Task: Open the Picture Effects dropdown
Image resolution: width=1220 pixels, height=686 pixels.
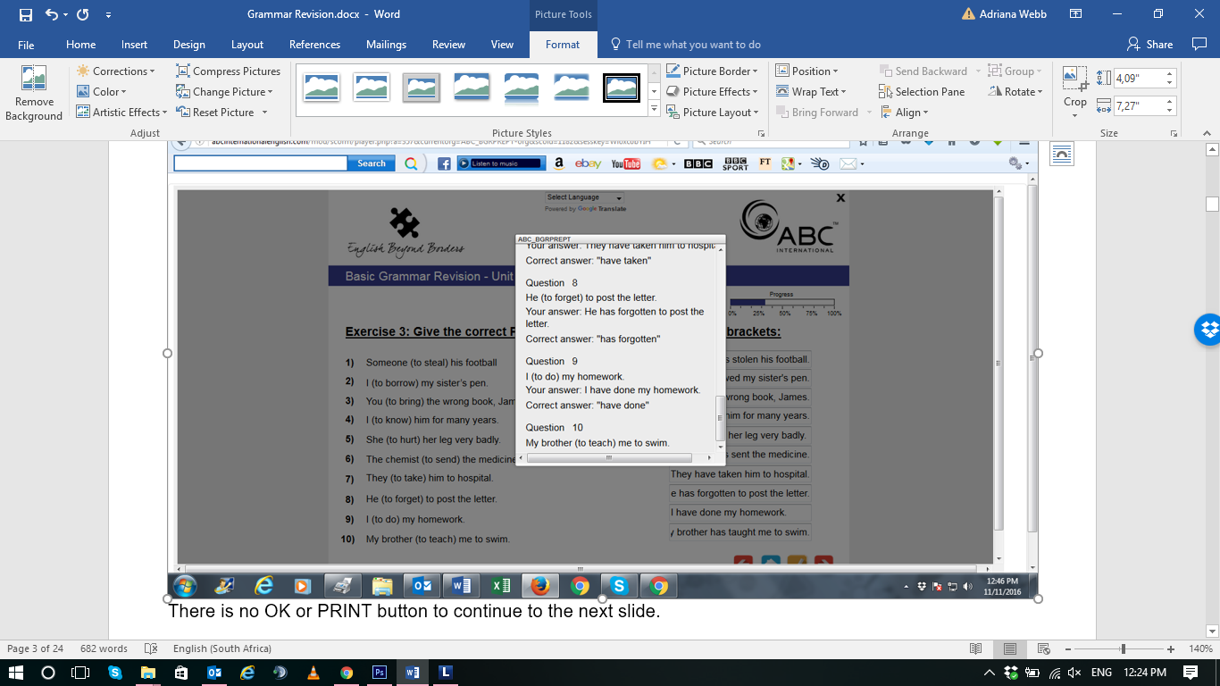Action: [713, 92]
